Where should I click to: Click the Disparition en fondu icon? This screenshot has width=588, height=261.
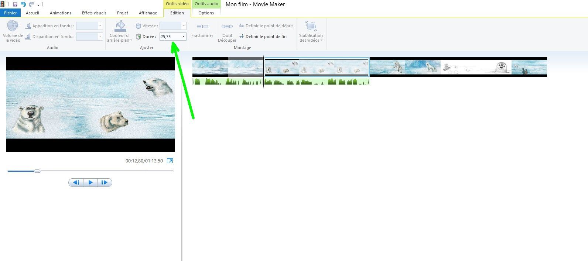click(28, 37)
